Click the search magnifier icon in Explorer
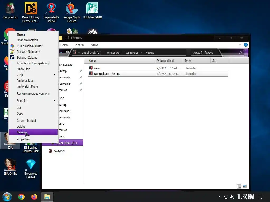270x202 pixels. (240, 53)
